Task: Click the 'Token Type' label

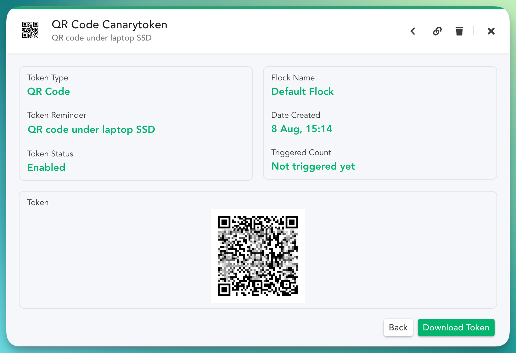Action: (x=48, y=78)
